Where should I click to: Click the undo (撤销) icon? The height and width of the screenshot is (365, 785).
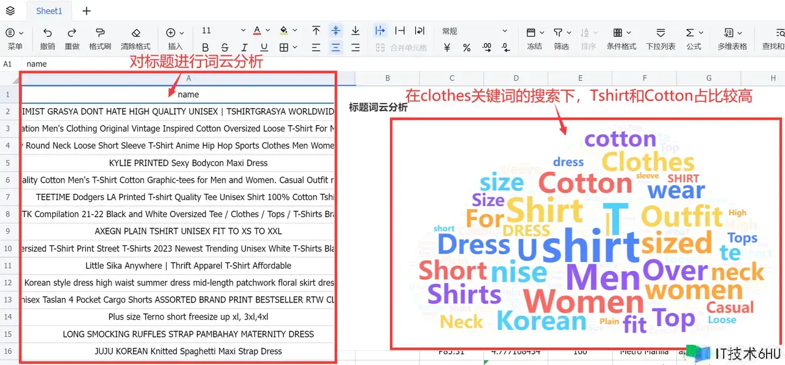tap(47, 33)
